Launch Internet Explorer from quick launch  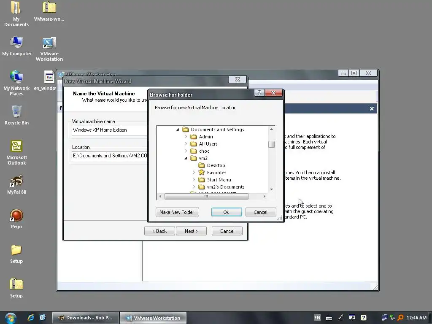click(x=31, y=318)
